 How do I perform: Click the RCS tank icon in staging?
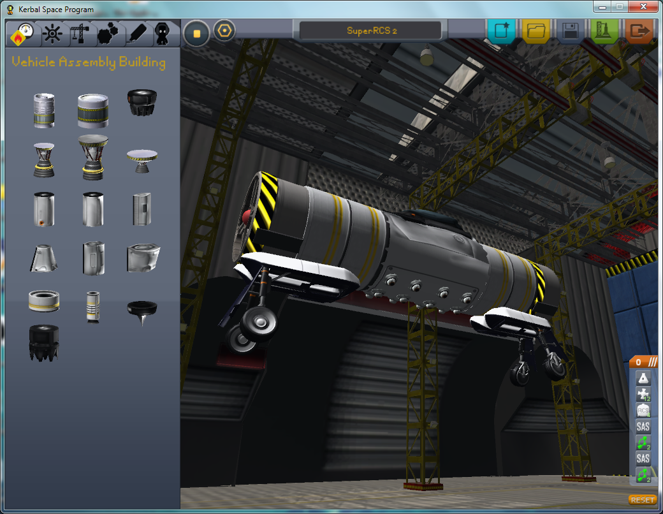[643, 410]
